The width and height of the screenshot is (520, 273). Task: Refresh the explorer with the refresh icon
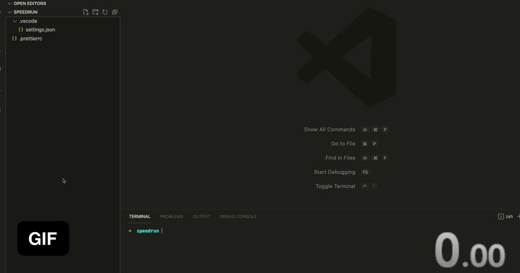pos(105,12)
